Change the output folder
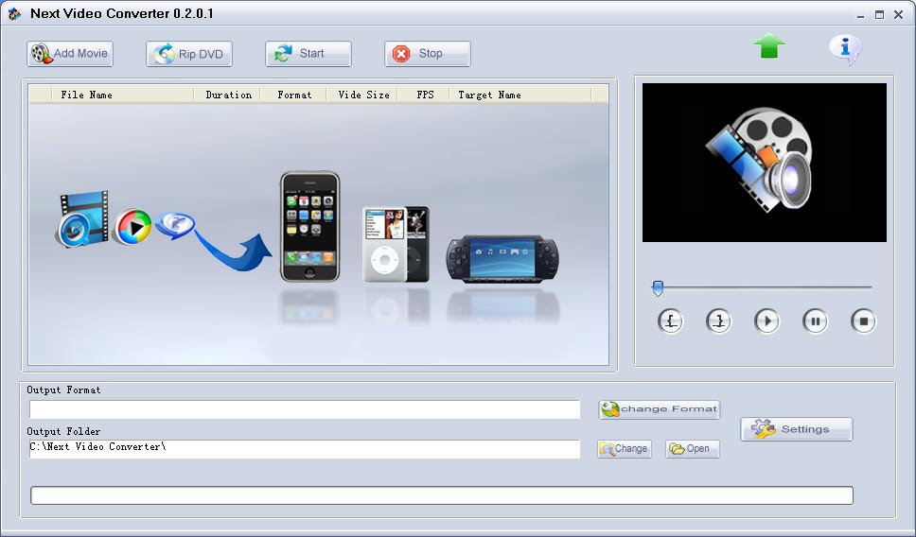 [x=624, y=449]
